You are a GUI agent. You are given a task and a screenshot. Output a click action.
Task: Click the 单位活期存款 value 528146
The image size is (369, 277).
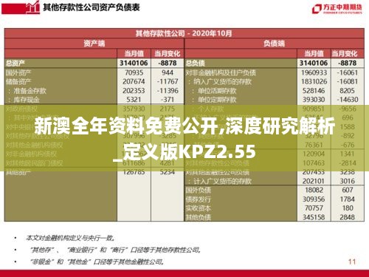click(314, 91)
